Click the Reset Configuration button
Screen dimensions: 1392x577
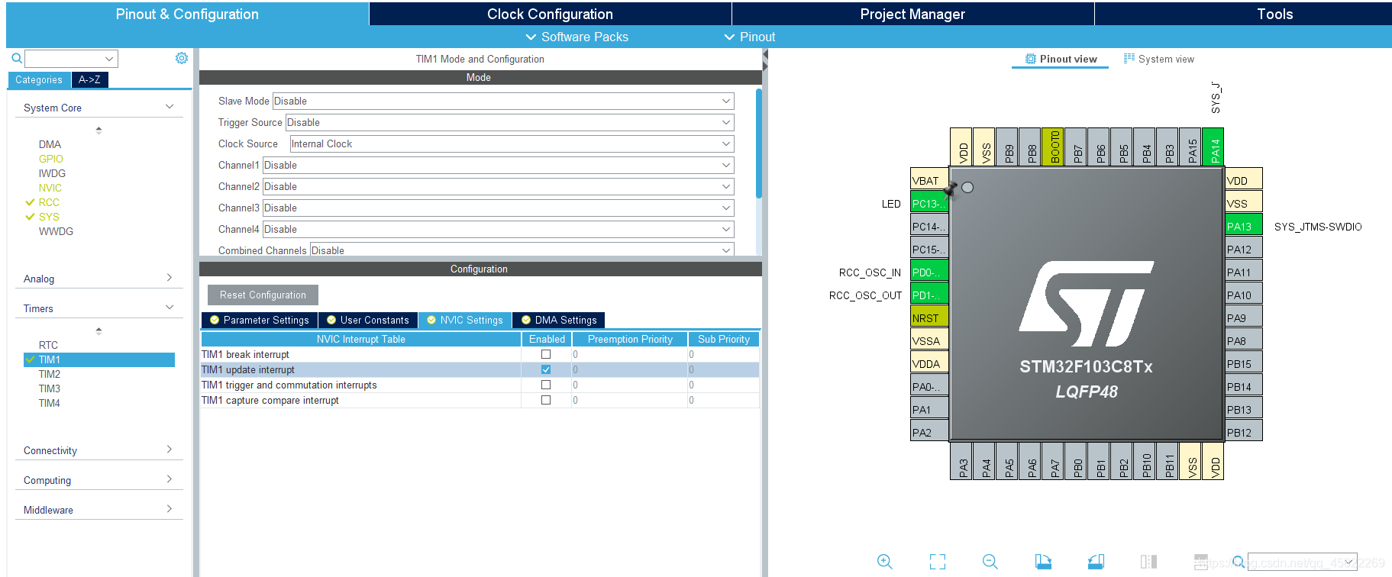[x=263, y=295]
